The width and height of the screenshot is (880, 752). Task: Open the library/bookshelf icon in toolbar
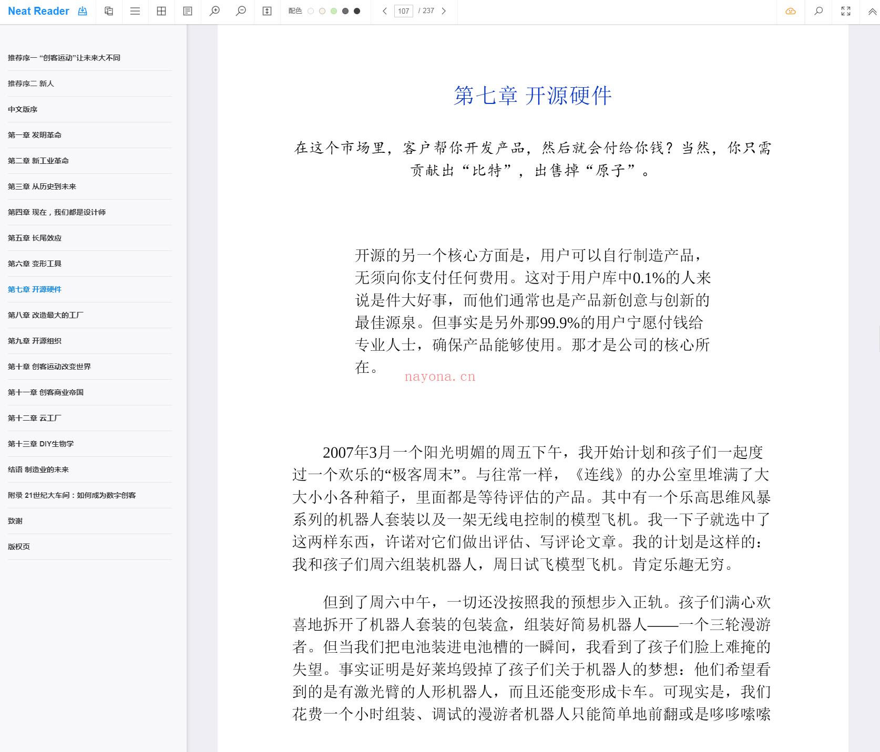(x=109, y=11)
